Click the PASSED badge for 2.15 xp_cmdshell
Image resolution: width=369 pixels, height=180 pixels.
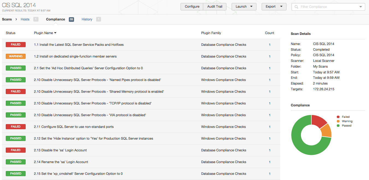click(16, 174)
